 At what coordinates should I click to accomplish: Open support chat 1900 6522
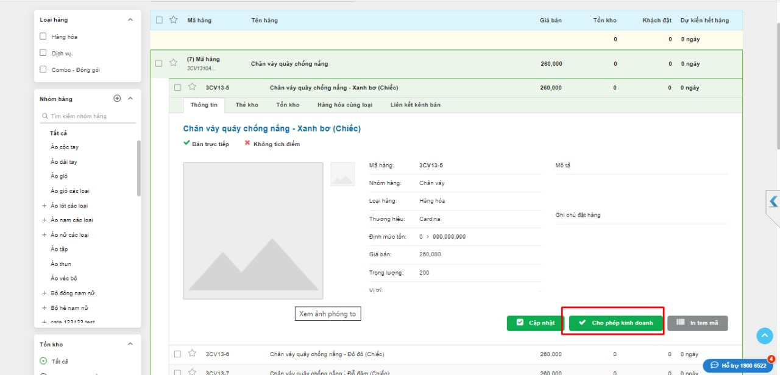pos(738,365)
